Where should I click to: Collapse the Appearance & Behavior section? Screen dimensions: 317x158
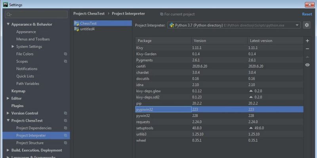click(8, 24)
